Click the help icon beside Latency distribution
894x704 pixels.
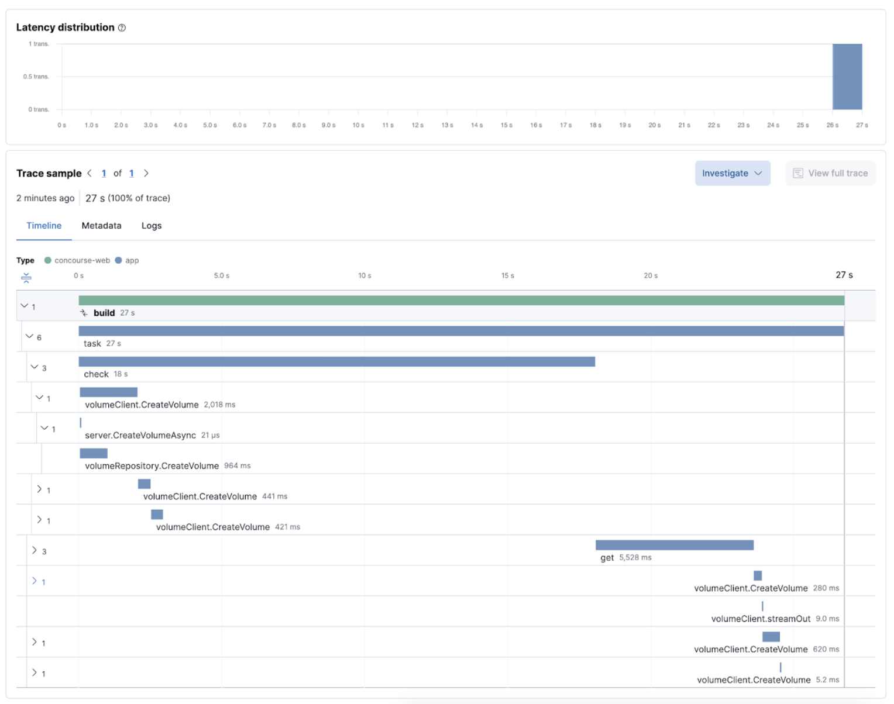point(121,27)
